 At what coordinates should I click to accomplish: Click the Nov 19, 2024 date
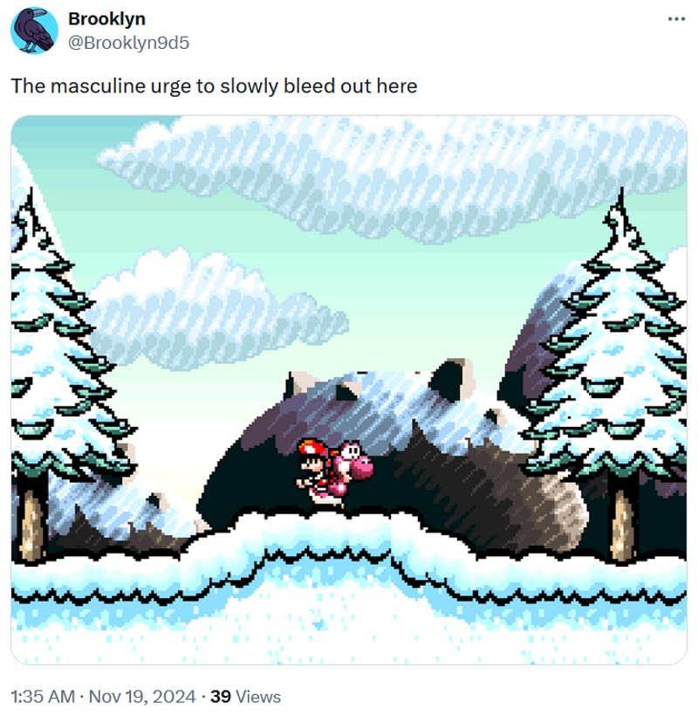click(x=142, y=697)
